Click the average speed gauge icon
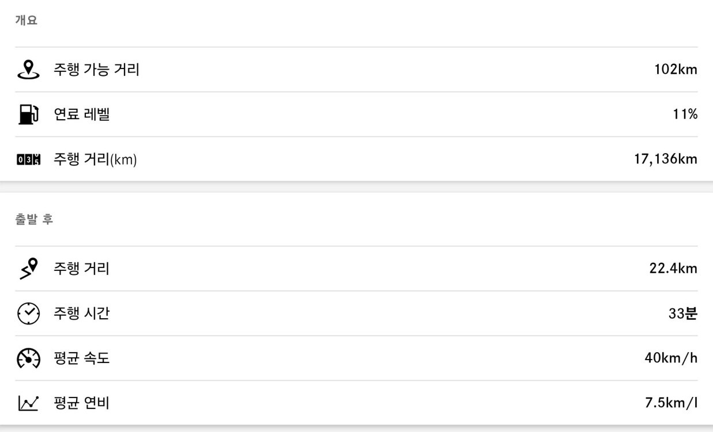This screenshot has height=432, width=713. click(x=28, y=358)
